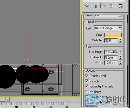Click the Half-width value field
This screenshot has width=130, height=108.
click(x=111, y=57)
